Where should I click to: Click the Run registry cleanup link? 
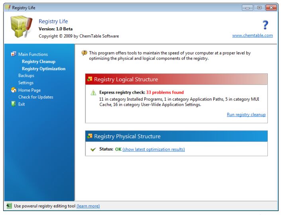click(246, 115)
